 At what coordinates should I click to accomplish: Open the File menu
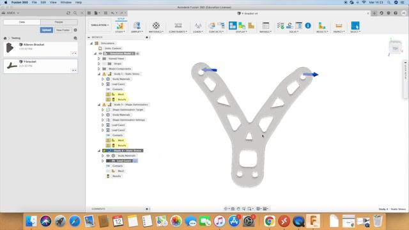[35, 3]
